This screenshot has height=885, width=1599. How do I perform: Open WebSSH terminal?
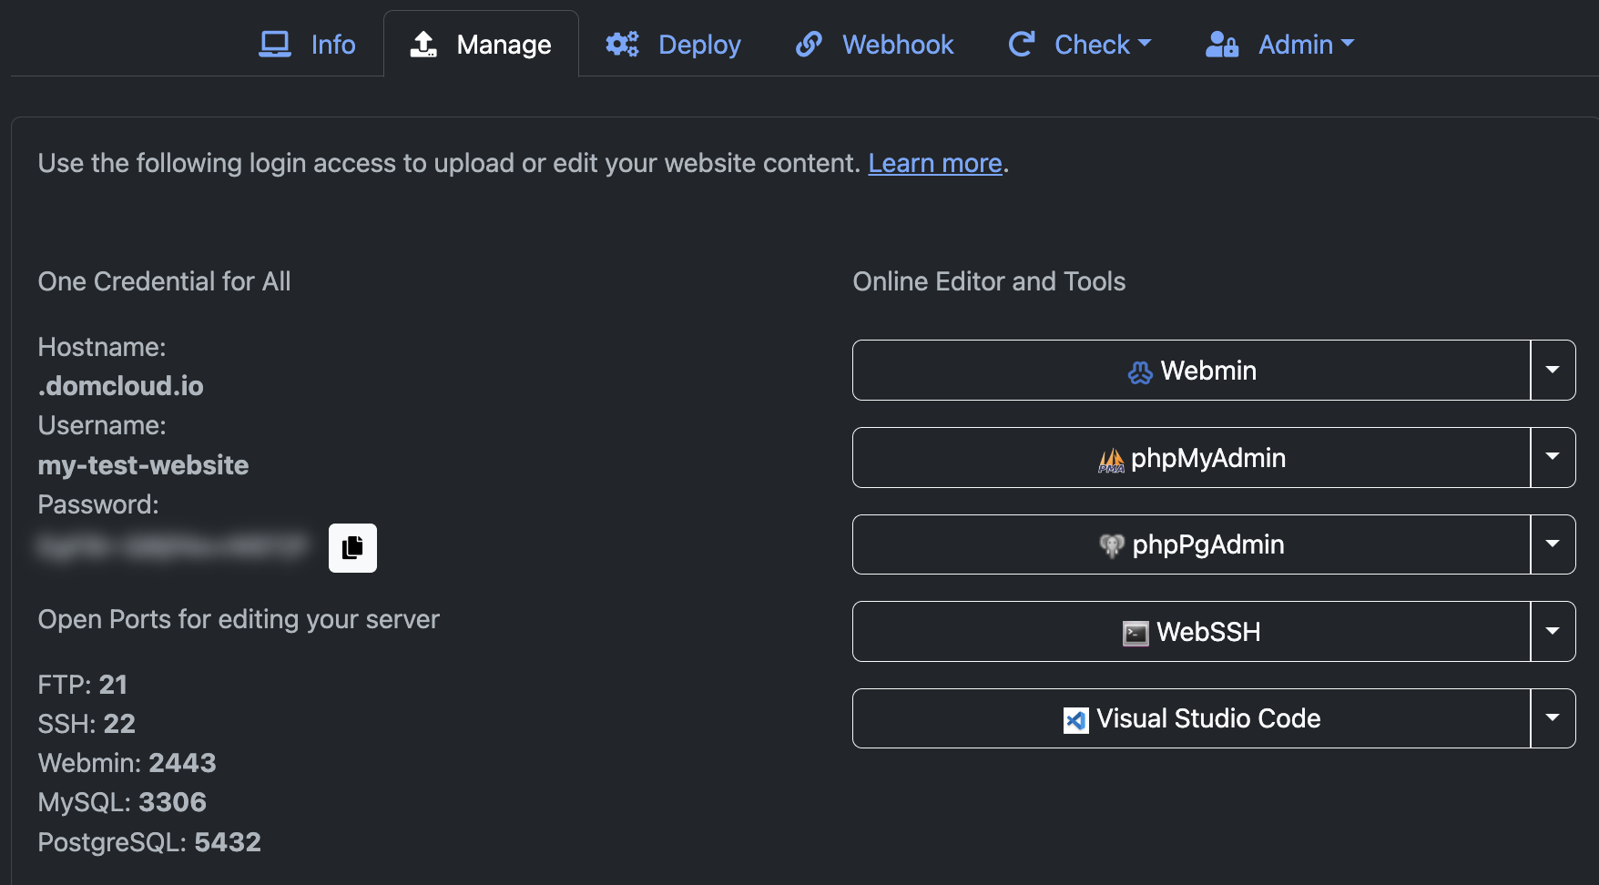coord(1191,632)
